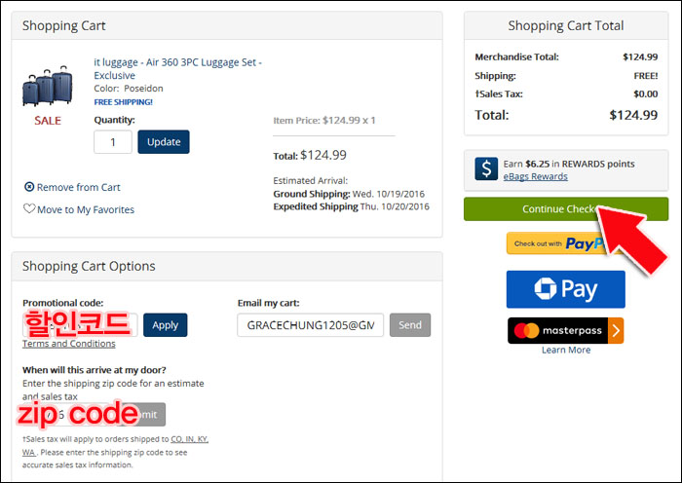Open the Terms and Conditions link
This screenshot has width=682, height=483.
69,344
